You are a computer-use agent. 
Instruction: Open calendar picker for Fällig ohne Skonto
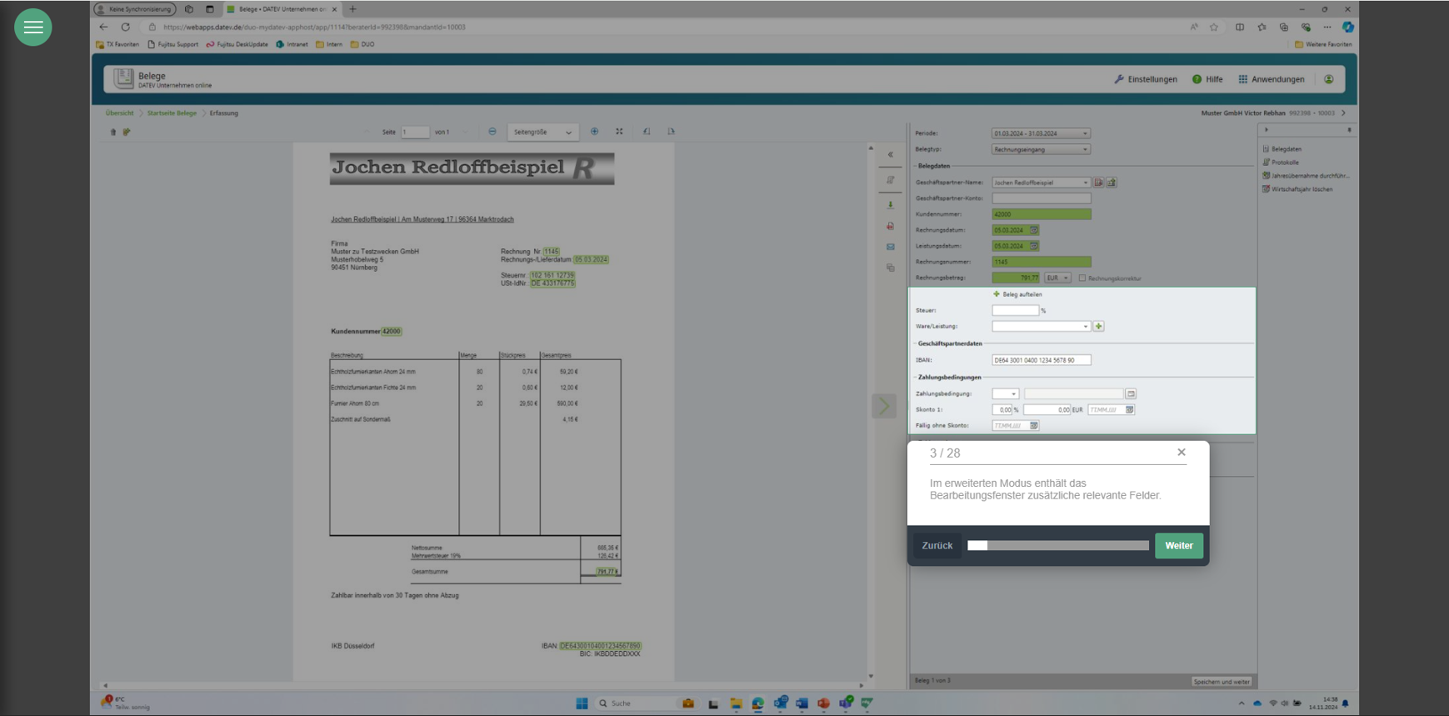tap(1034, 426)
